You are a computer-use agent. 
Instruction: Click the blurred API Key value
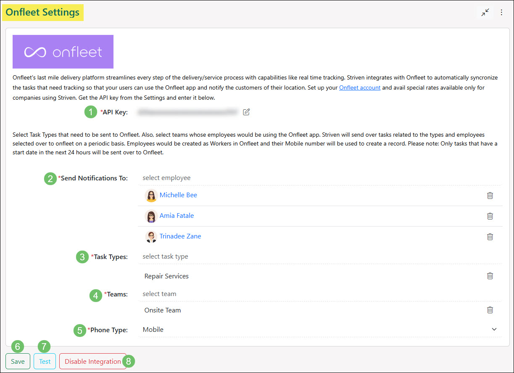[188, 112]
